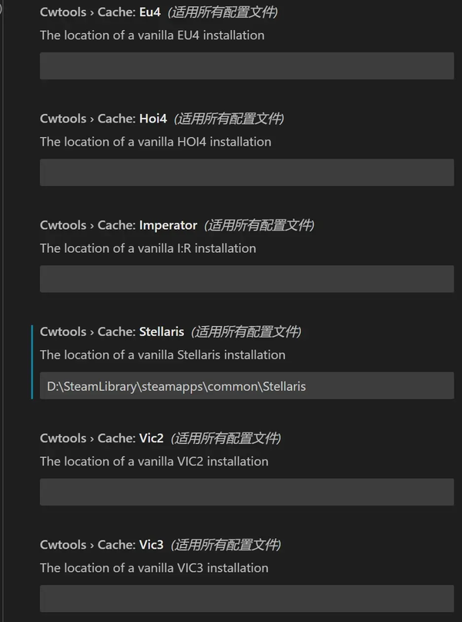Click the vanilla I:R installation description text

(x=148, y=248)
